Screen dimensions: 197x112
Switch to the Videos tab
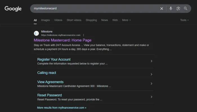click(x=58, y=20)
